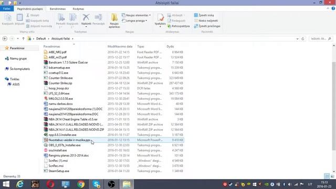
Task: Click the scrollbar down arrow
Action: point(334,171)
